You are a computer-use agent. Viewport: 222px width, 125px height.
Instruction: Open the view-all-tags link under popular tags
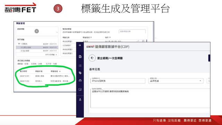click(51, 55)
